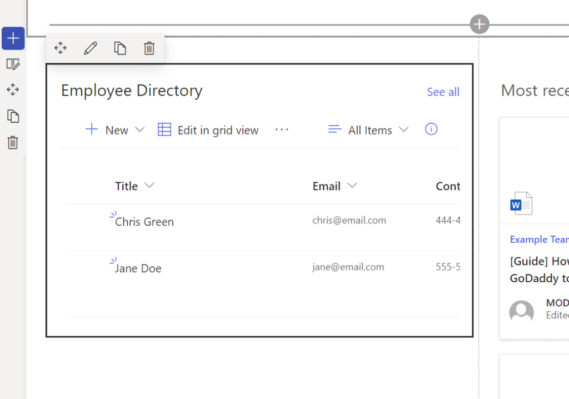Viewport: 569px width, 399px height.
Task: Click gray circular plus to add web part
Action: tap(480, 24)
